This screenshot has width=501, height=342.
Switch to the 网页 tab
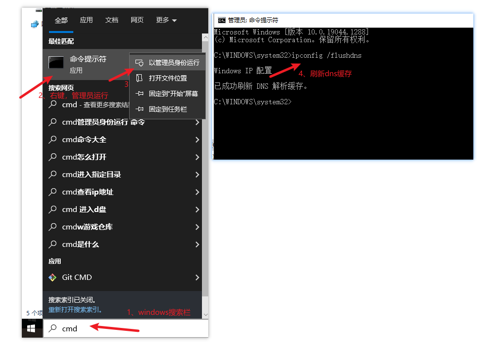137,20
